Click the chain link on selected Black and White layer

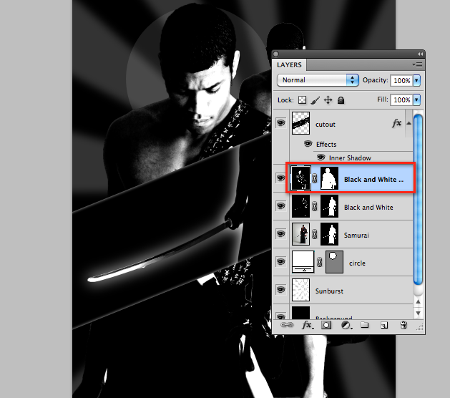pos(315,179)
